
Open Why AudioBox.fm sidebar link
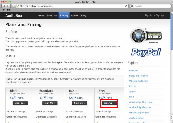point(139,81)
